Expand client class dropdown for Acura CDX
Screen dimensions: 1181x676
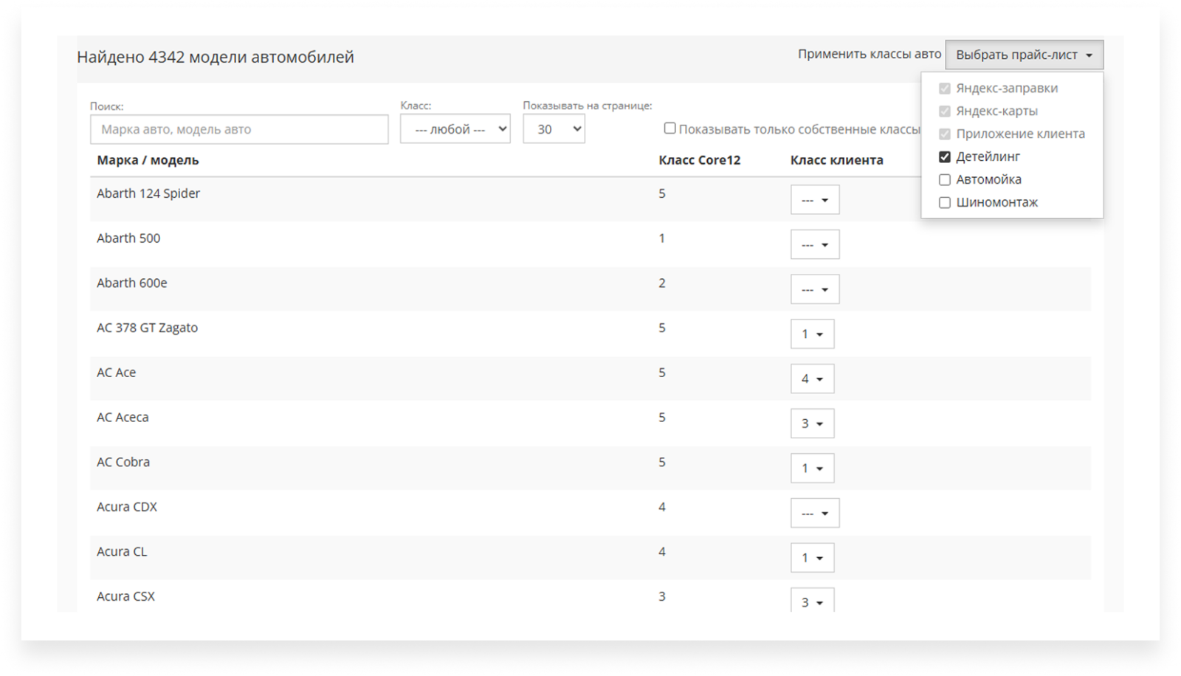pyautogui.click(x=814, y=514)
